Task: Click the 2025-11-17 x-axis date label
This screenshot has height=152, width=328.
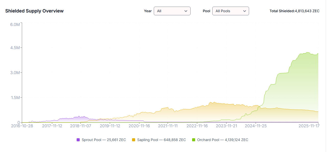Action: click(309, 126)
